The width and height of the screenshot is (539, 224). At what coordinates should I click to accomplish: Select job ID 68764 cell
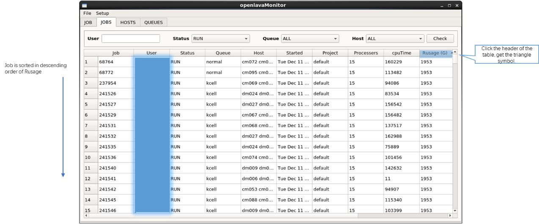116,62
